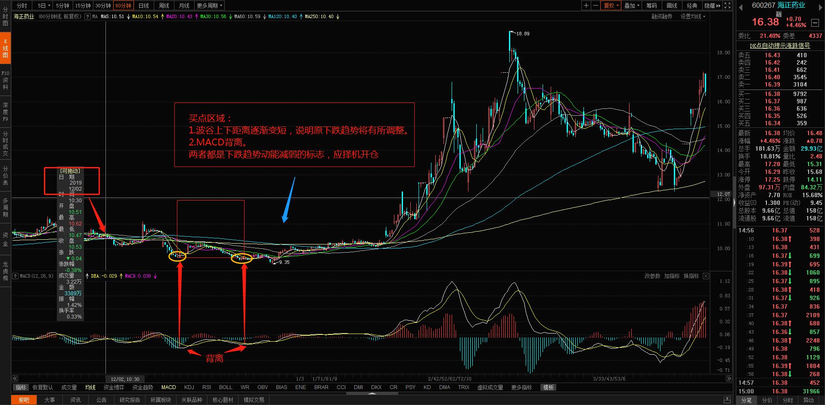Switch to 日线 period tab
The image size is (825, 405).
click(144, 6)
